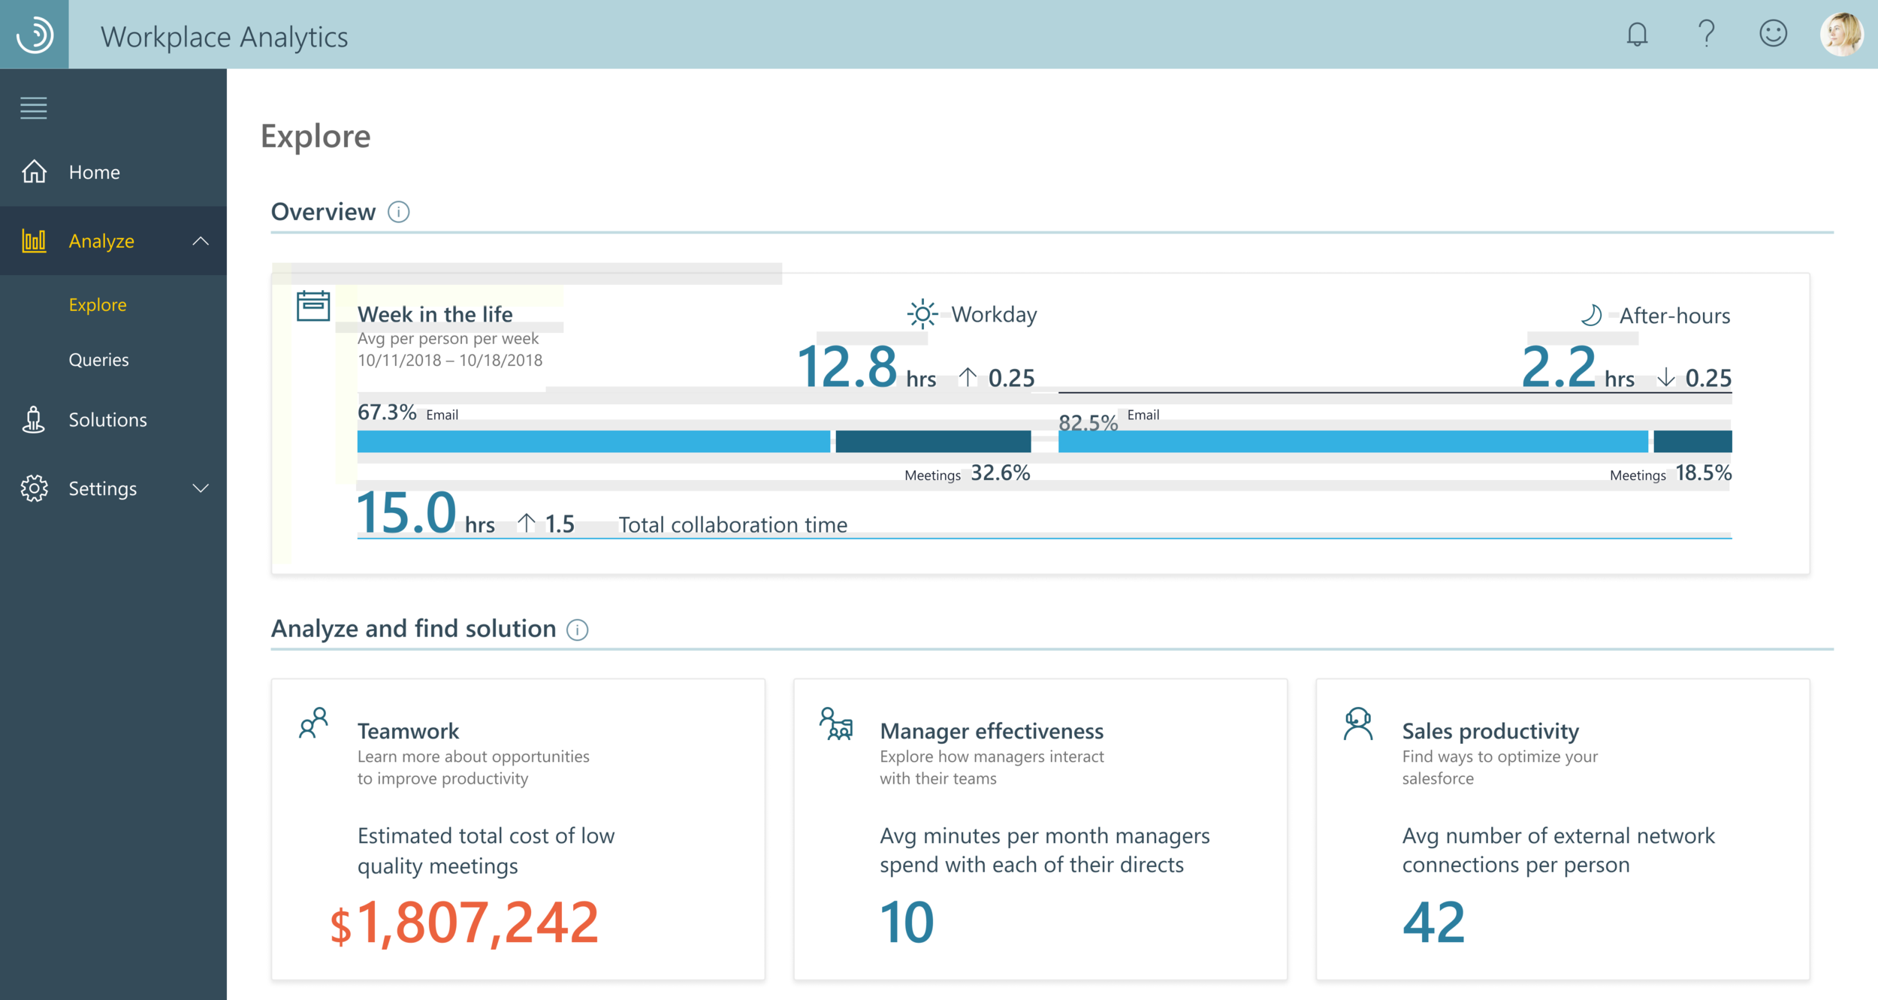The width and height of the screenshot is (1878, 1000).
Task: Toggle the hamburger navigation menu
Action: [34, 108]
